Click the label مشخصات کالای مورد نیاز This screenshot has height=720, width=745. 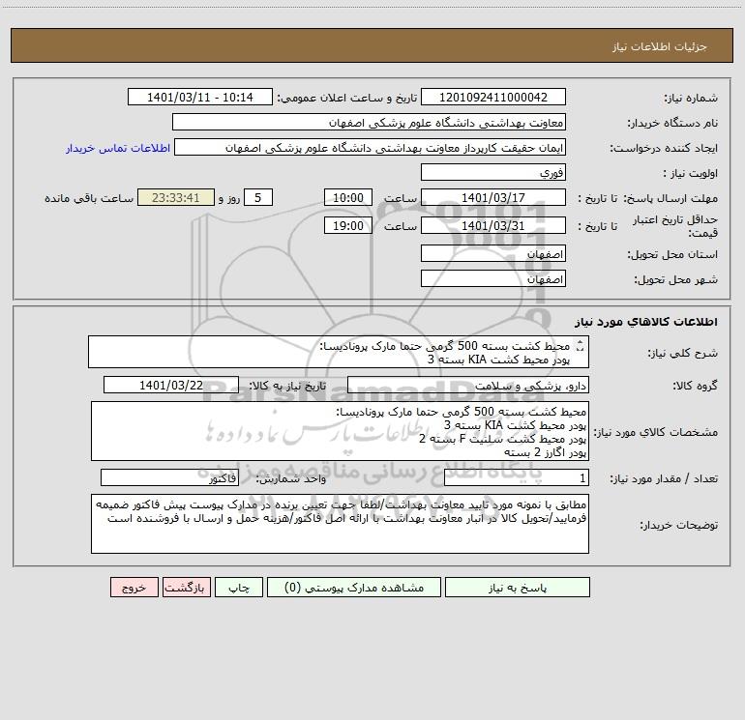656,432
